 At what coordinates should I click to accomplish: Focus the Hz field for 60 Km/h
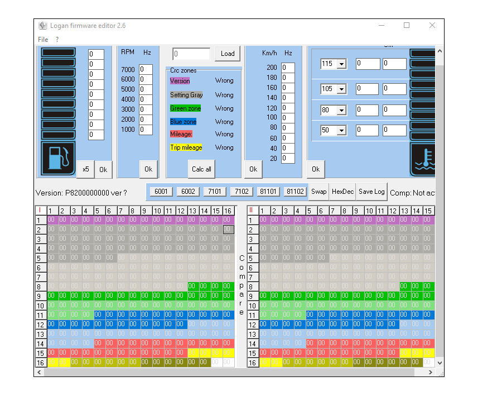[288, 138]
